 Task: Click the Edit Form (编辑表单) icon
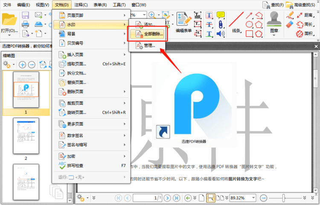(183, 22)
